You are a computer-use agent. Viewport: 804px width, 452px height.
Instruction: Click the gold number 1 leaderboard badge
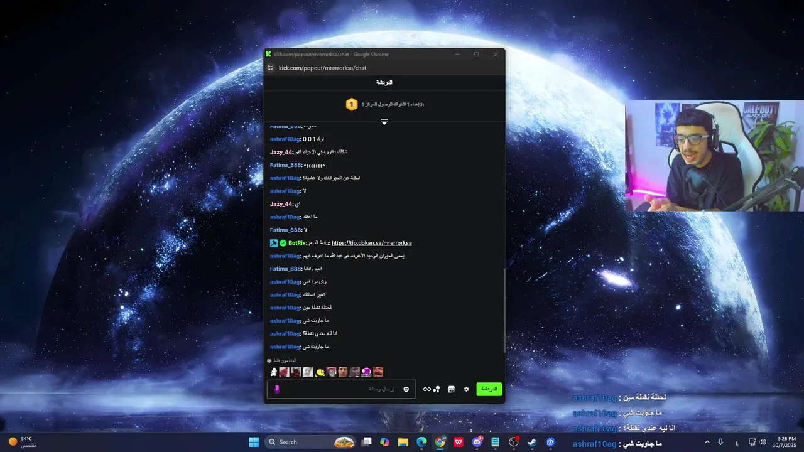[352, 104]
